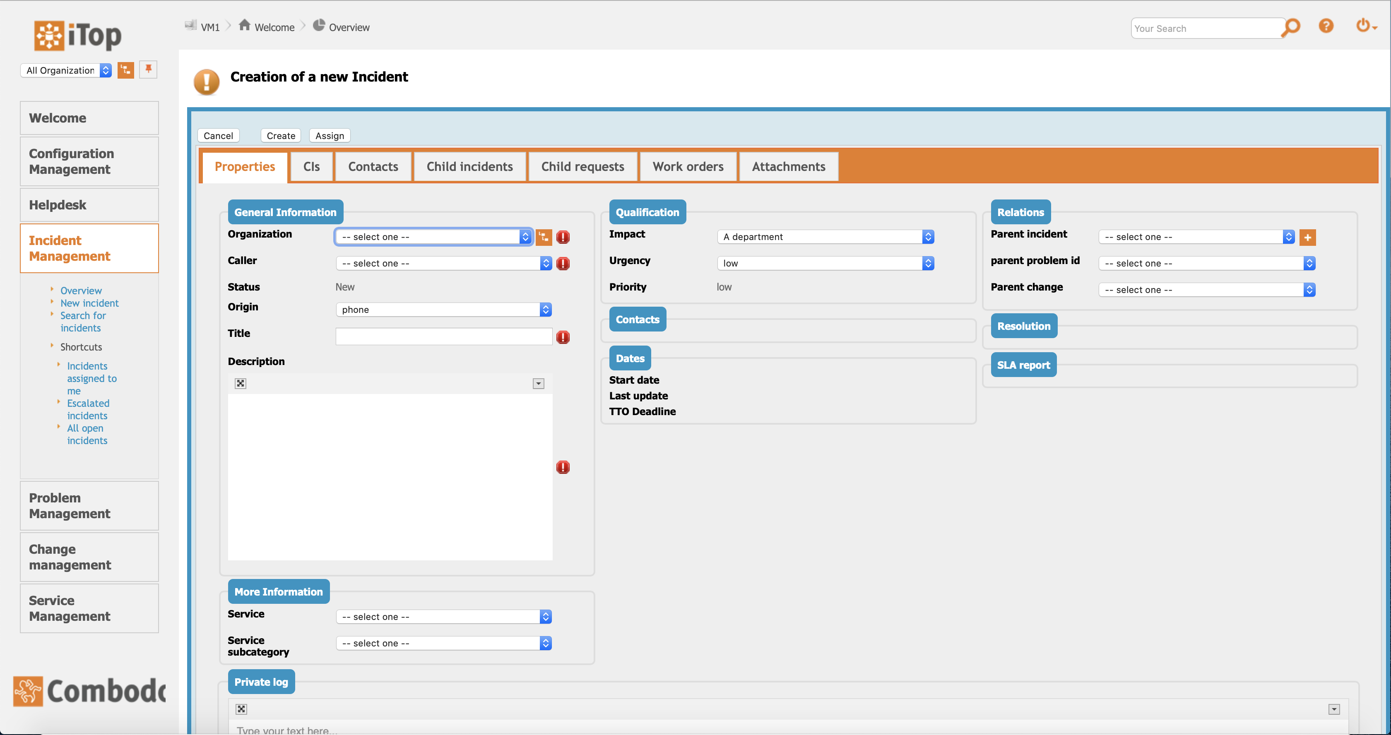Image resolution: width=1391 pixels, height=735 pixels.
Task: Open the Caller select dropdown
Action: 443,263
